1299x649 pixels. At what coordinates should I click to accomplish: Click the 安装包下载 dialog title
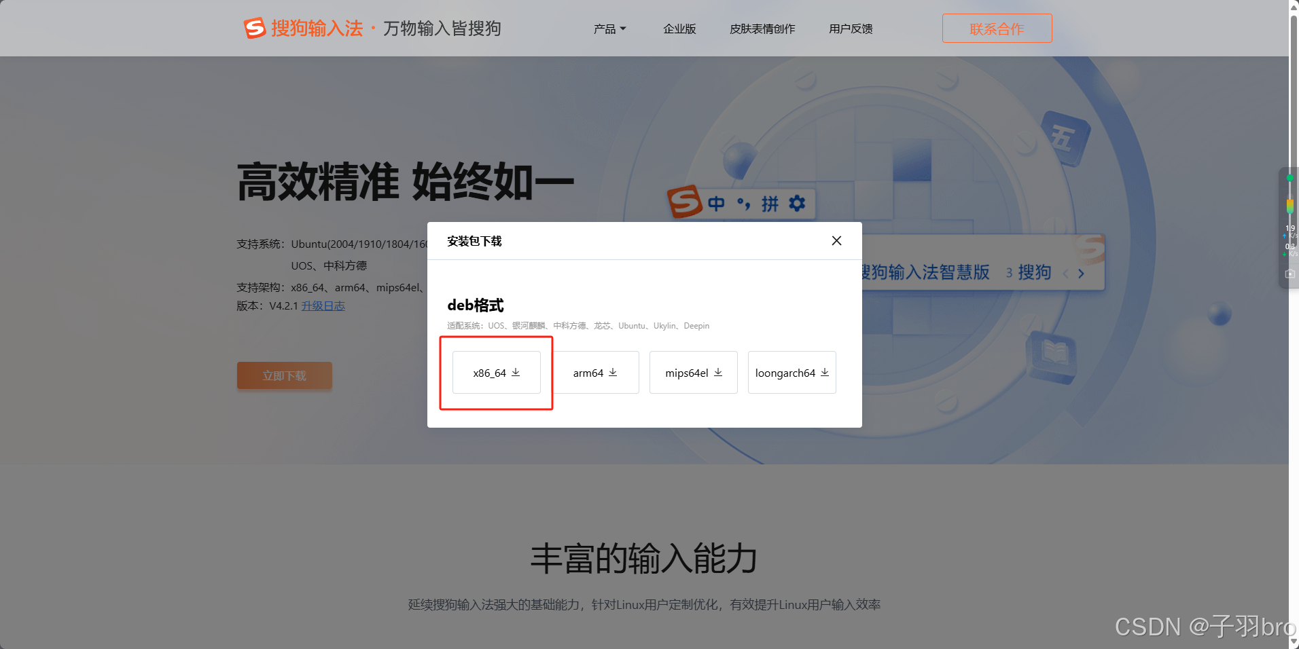[x=474, y=241]
